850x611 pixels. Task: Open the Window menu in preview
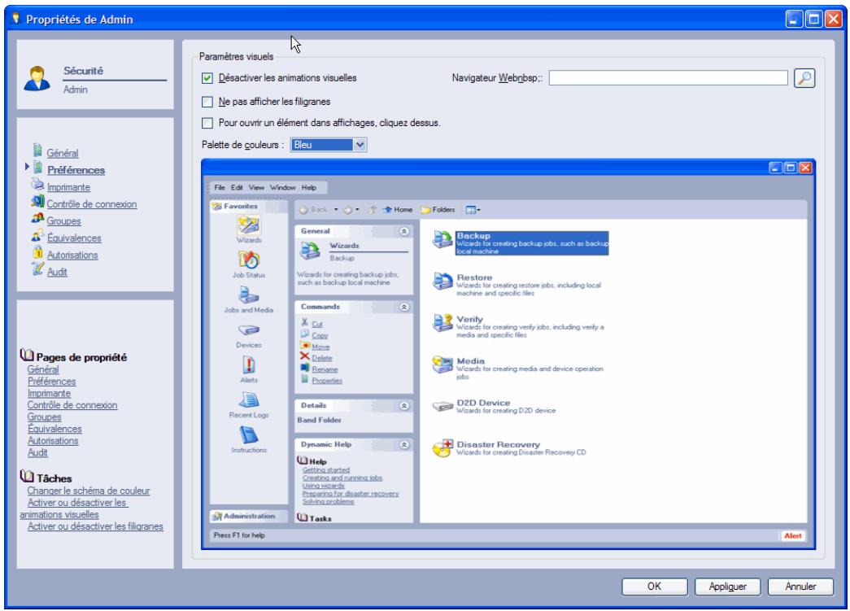(x=282, y=188)
